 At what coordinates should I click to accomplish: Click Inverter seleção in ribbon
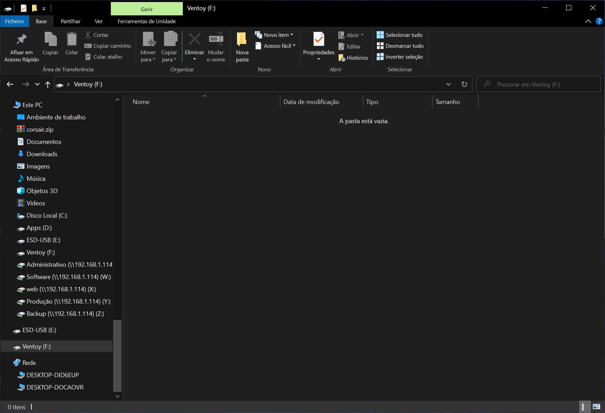(x=400, y=57)
